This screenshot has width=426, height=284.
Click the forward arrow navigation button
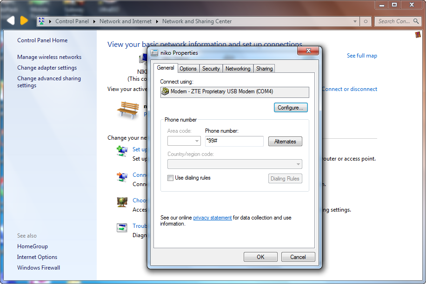coord(24,20)
